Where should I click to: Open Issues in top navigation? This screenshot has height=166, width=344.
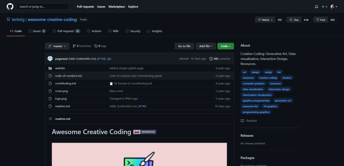tap(101, 7)
